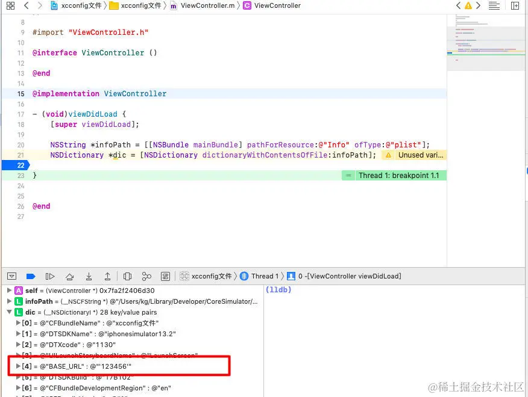Hide the debug area

[x=11, y=276]
